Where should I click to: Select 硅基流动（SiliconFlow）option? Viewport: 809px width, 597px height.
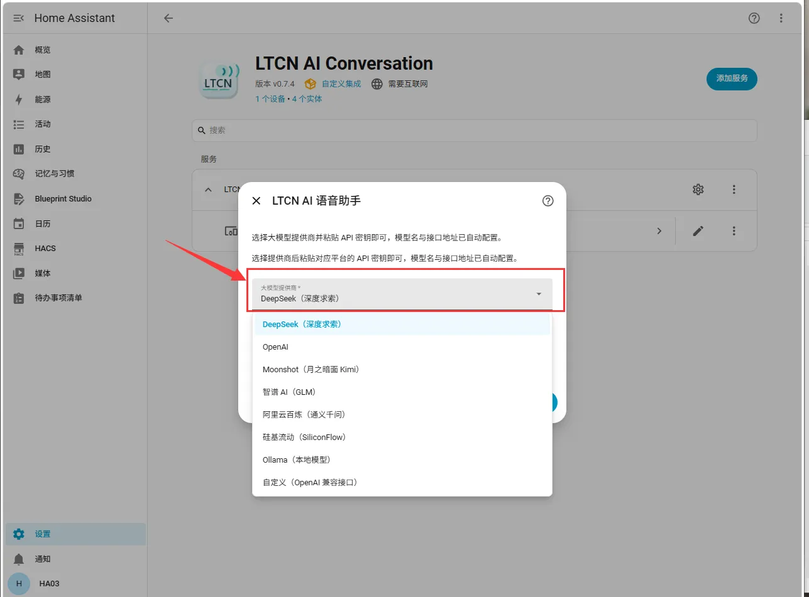pos(401,437)
